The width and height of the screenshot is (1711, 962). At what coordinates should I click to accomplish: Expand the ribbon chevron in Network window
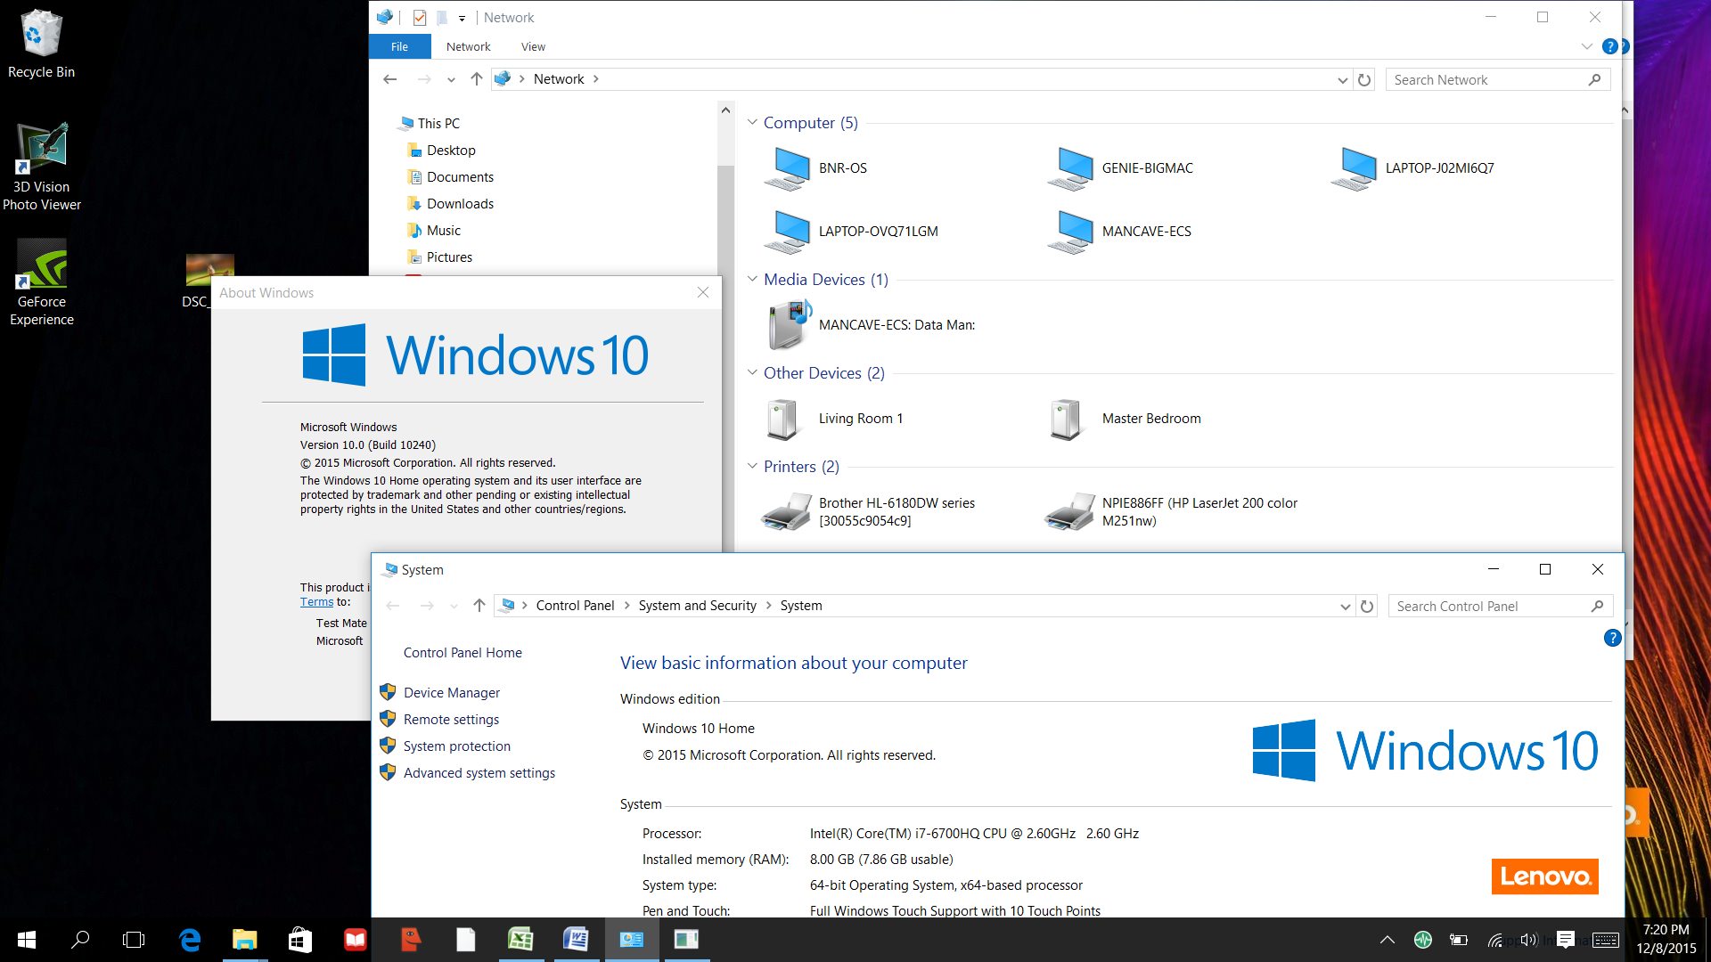[x=1587, y=46]
